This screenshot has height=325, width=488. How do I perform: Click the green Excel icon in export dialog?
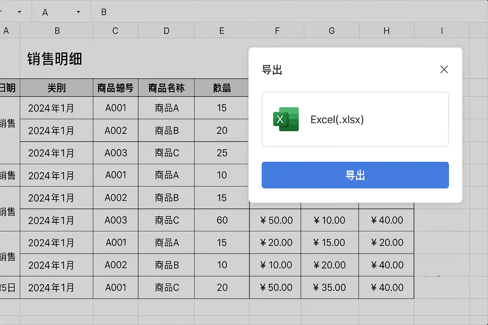[286, 119]
